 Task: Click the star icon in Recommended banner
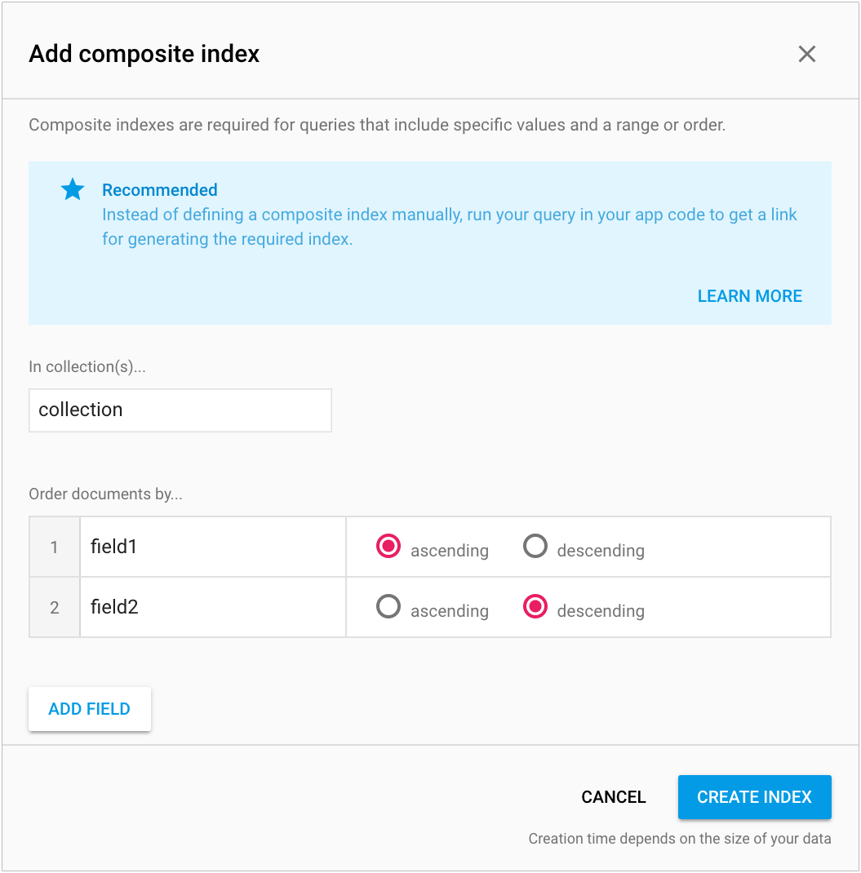(x=72, y=188)
